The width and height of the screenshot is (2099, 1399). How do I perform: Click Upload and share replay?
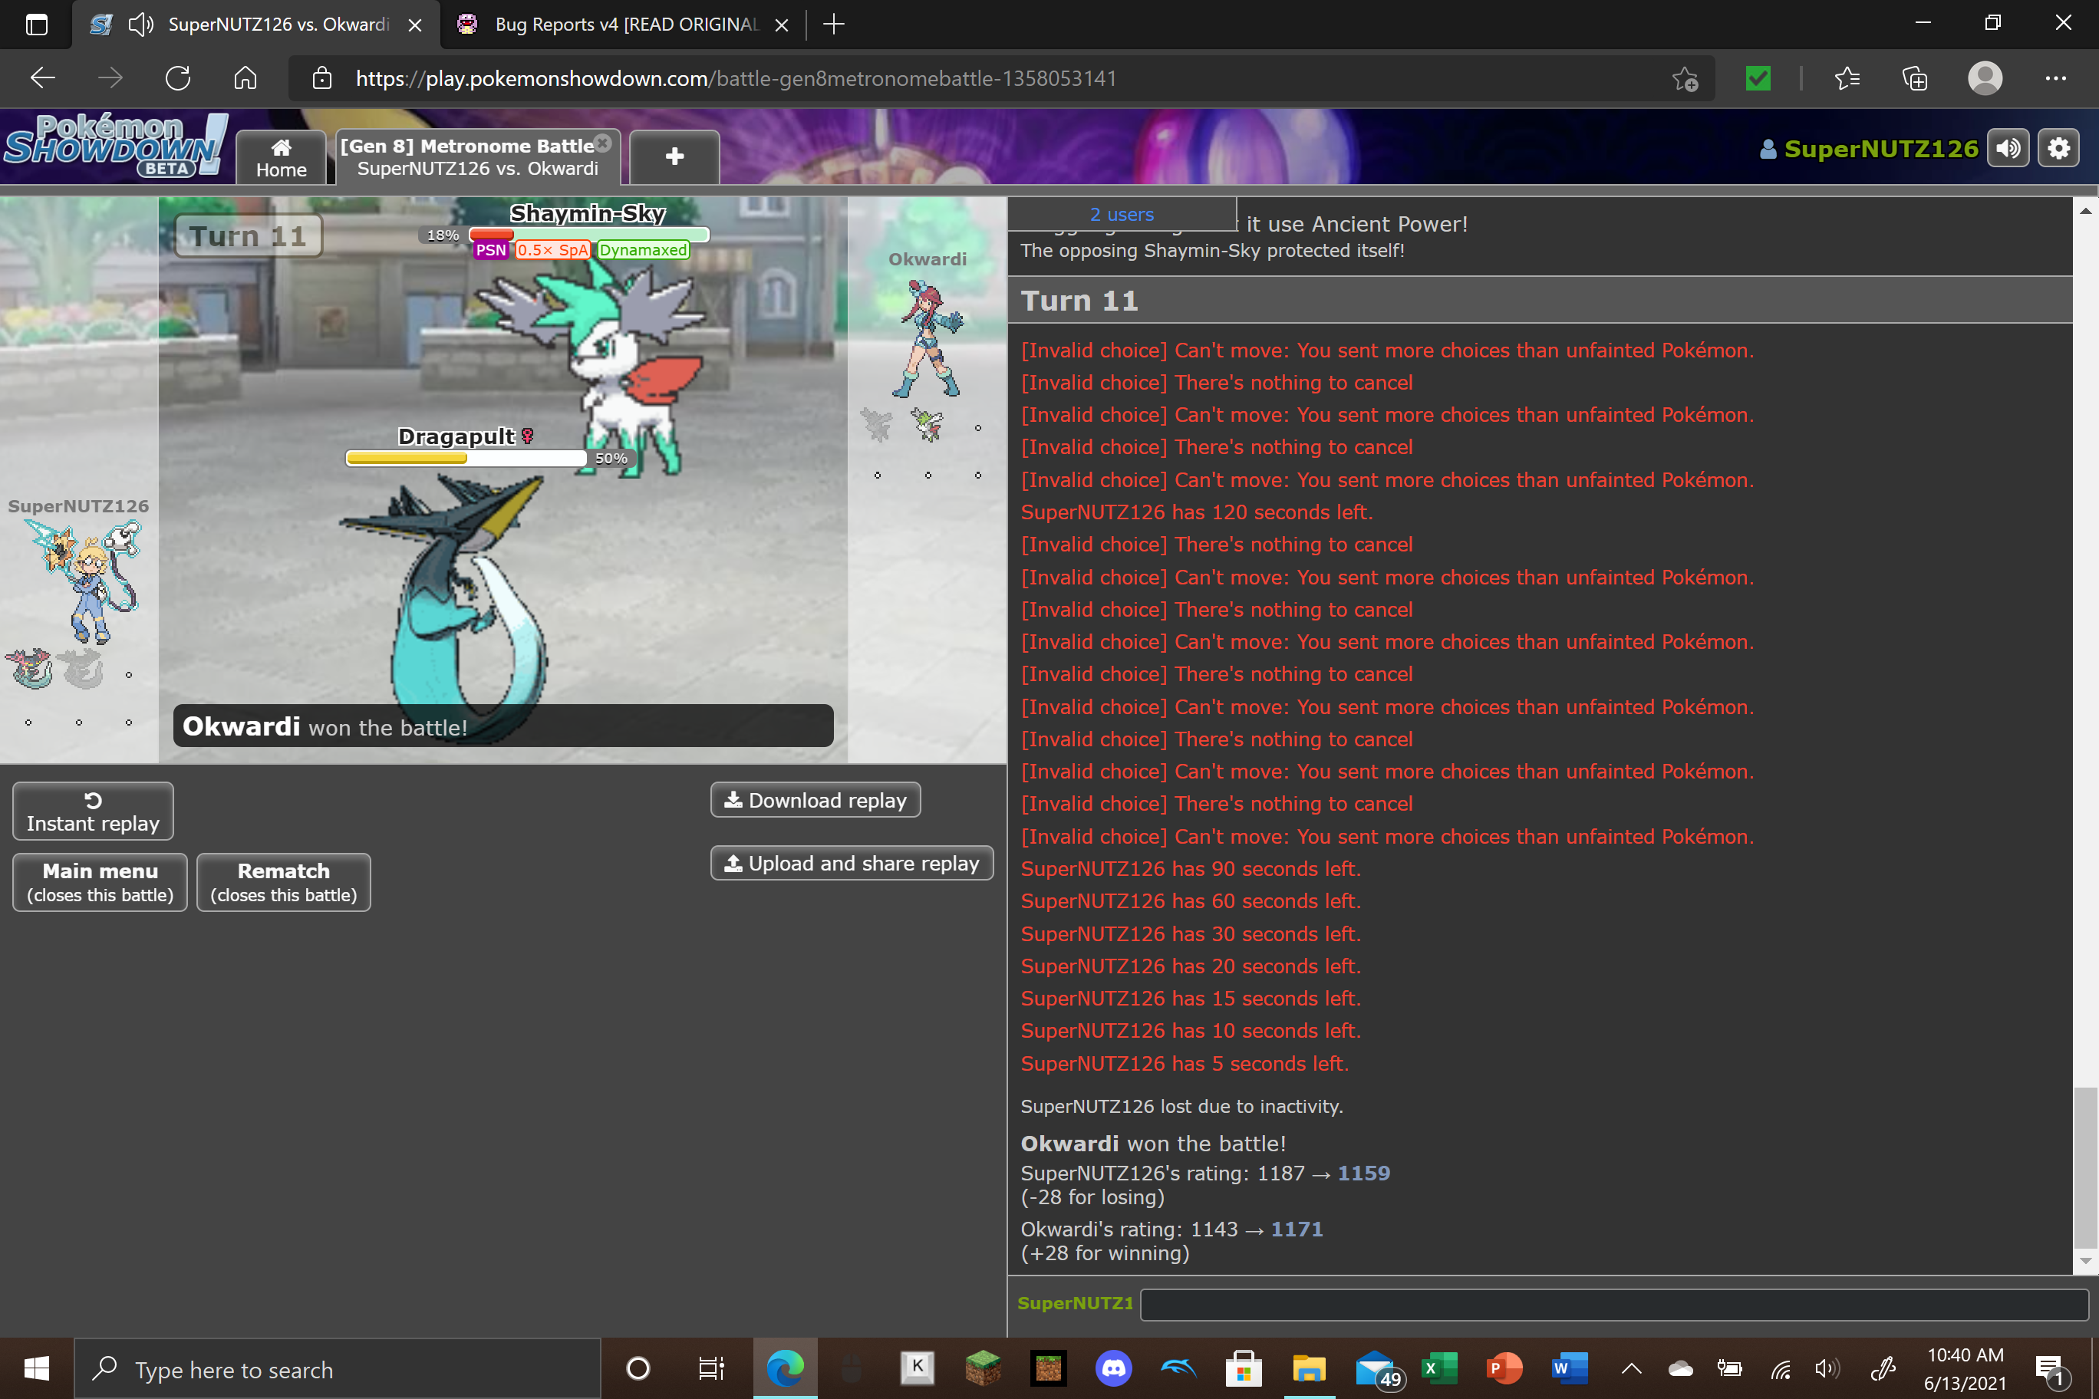pyautogui.click(x=852, y=862)
